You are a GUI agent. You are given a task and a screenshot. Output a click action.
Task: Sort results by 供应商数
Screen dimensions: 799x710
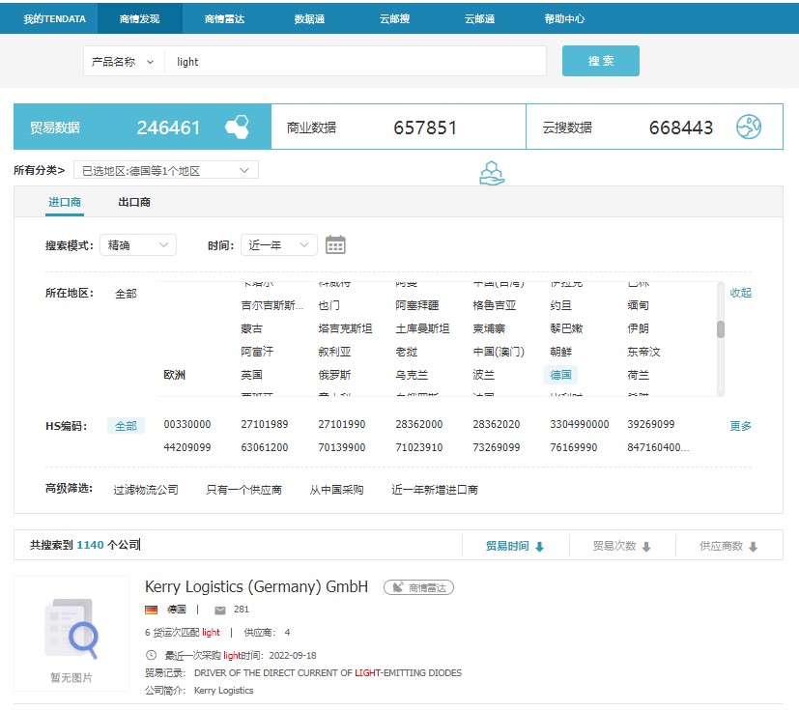pyautogui.click(x=729, y=546)
